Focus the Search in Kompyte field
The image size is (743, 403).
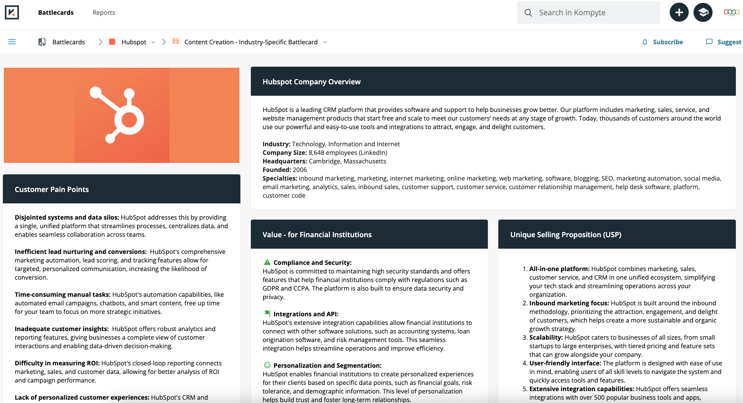click(x=589, y=12)
